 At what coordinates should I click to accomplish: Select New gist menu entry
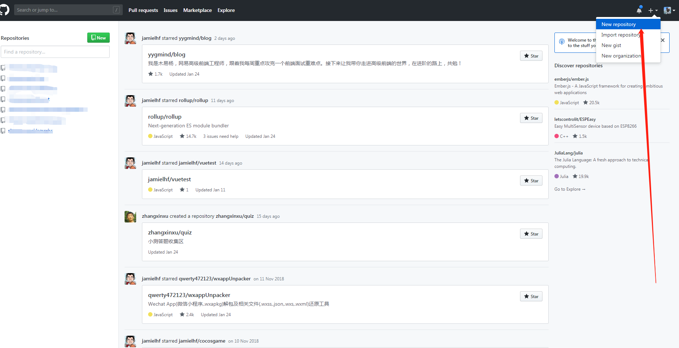[x=628, y=45]
